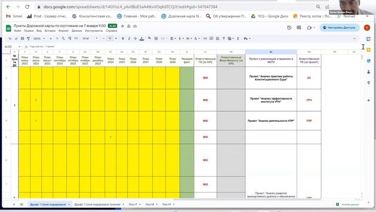This screenshot has width=376, height=212.
Task: Open horizontal align dropdown
Action: [x=173, y=38]
